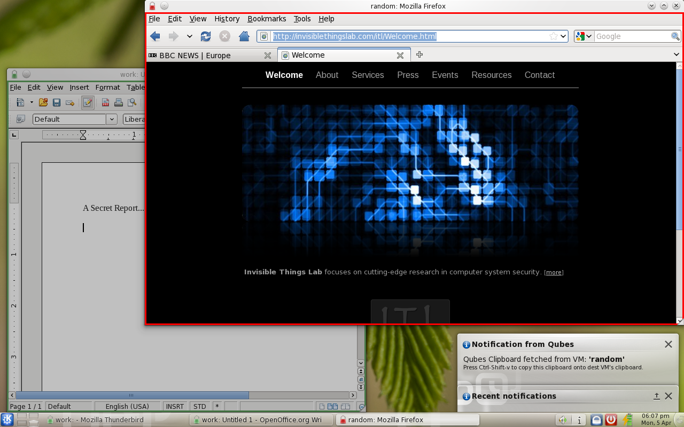Open Firefox's Bookmarks menu
Image resolution: width=684 pixels, height=427 pixels.
[267, 19]
